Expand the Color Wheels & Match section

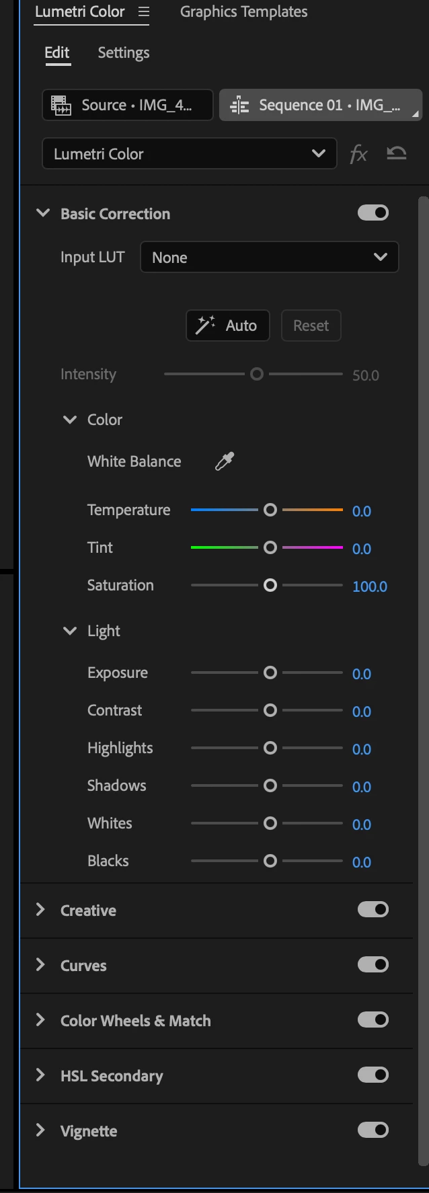pos(41,1020)
